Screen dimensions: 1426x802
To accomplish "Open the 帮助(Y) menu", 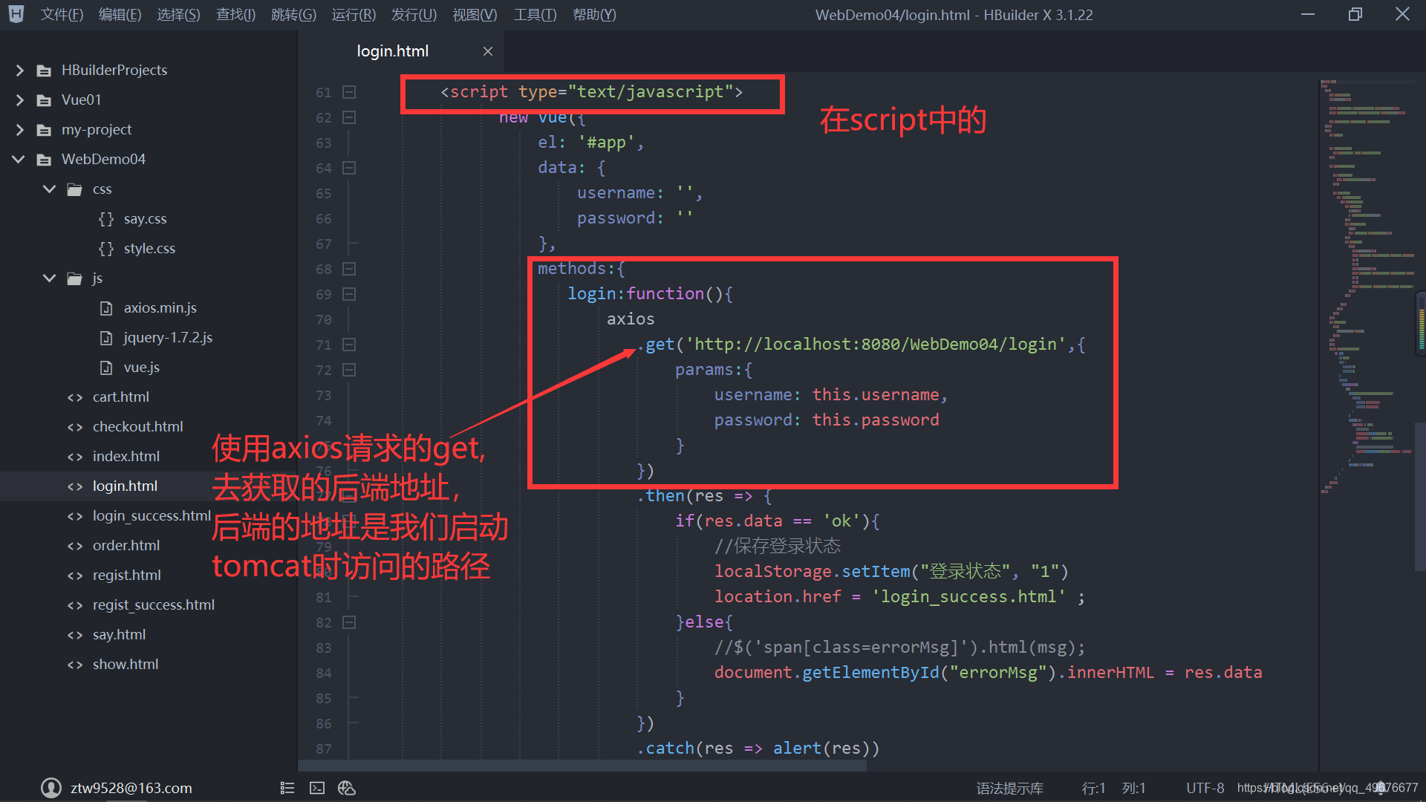I will coord(594,15).
